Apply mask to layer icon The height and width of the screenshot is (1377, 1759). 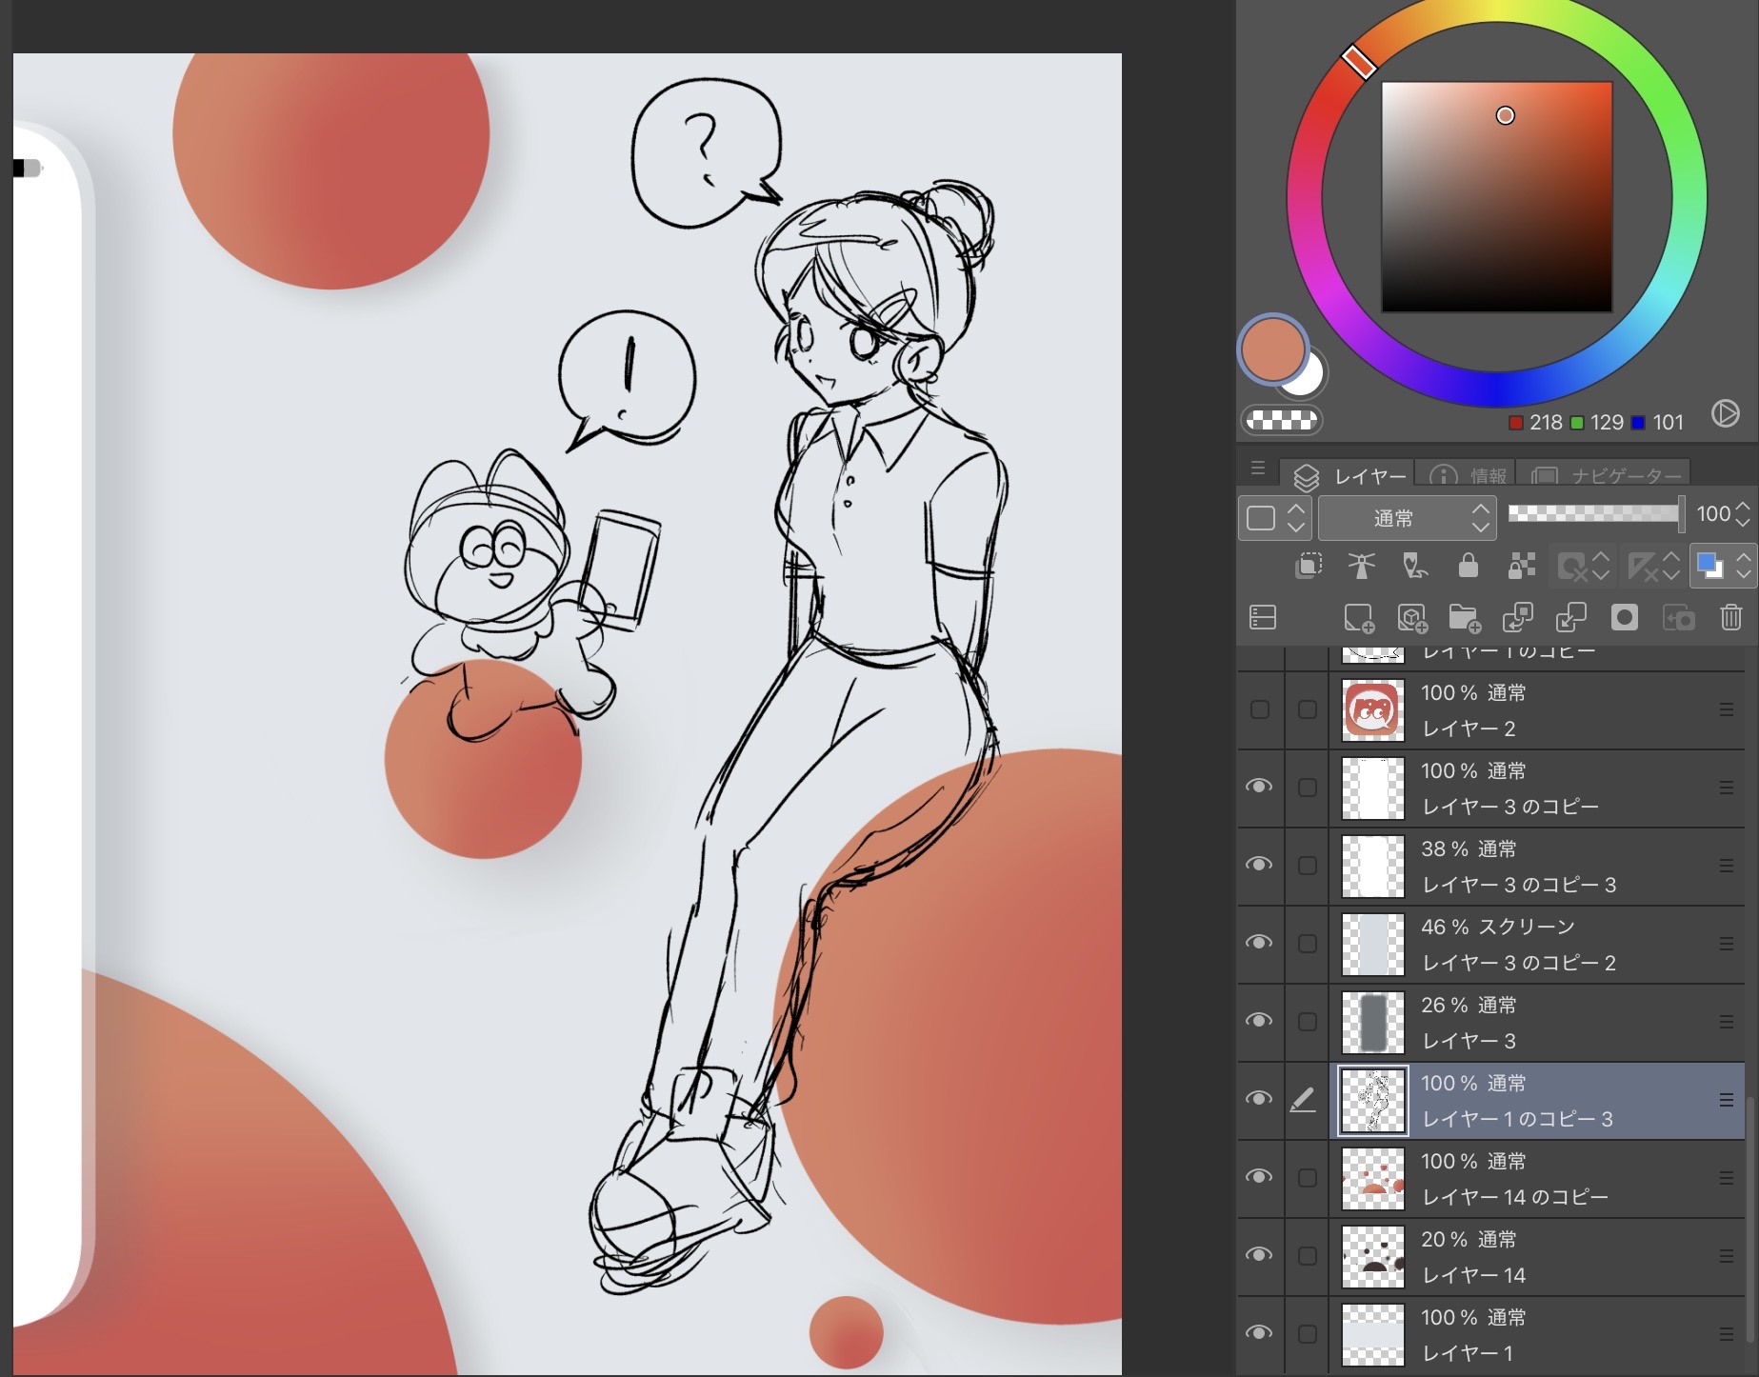pyautogui.click(x=1678, y=618)
